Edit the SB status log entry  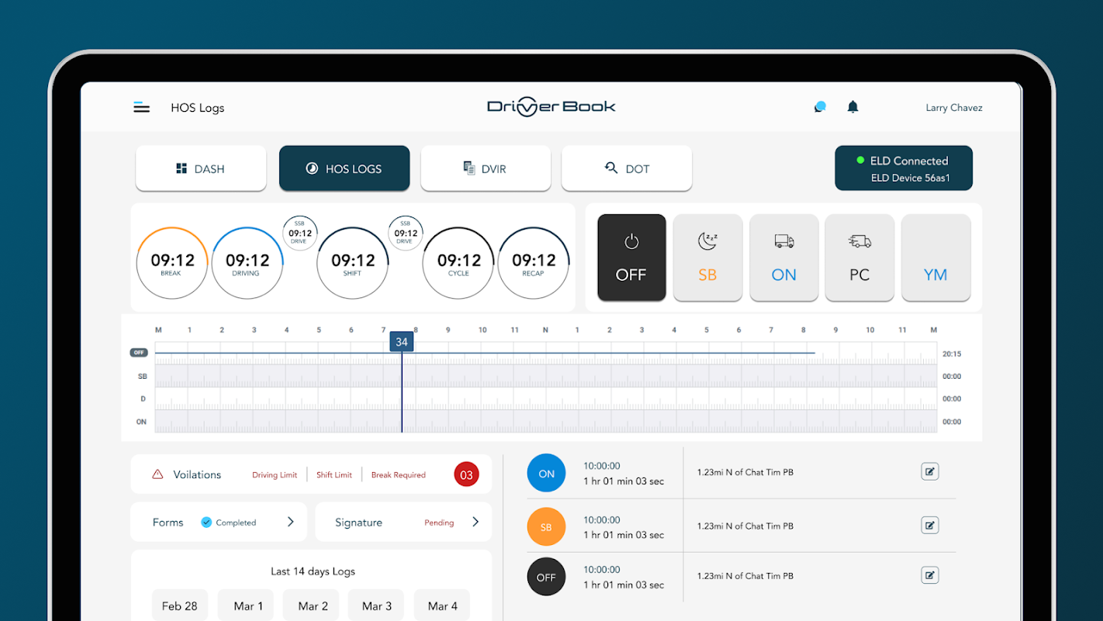click(x=930, y=526)
